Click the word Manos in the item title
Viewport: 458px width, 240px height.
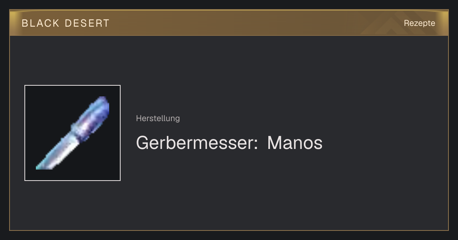(295, 143)
